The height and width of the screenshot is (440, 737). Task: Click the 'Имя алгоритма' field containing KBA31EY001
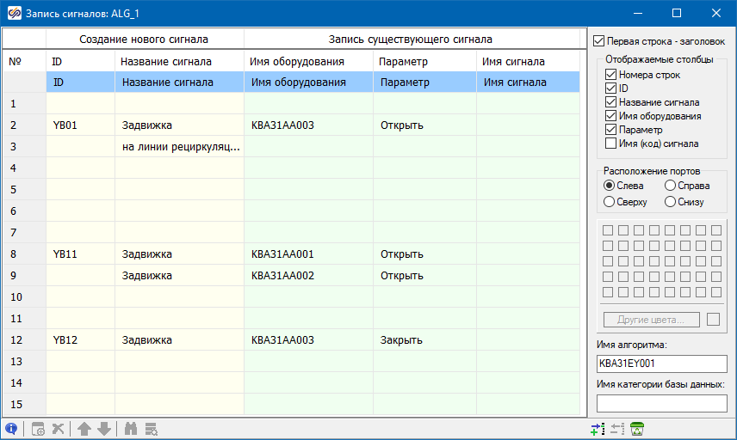(x=661, y=364)
